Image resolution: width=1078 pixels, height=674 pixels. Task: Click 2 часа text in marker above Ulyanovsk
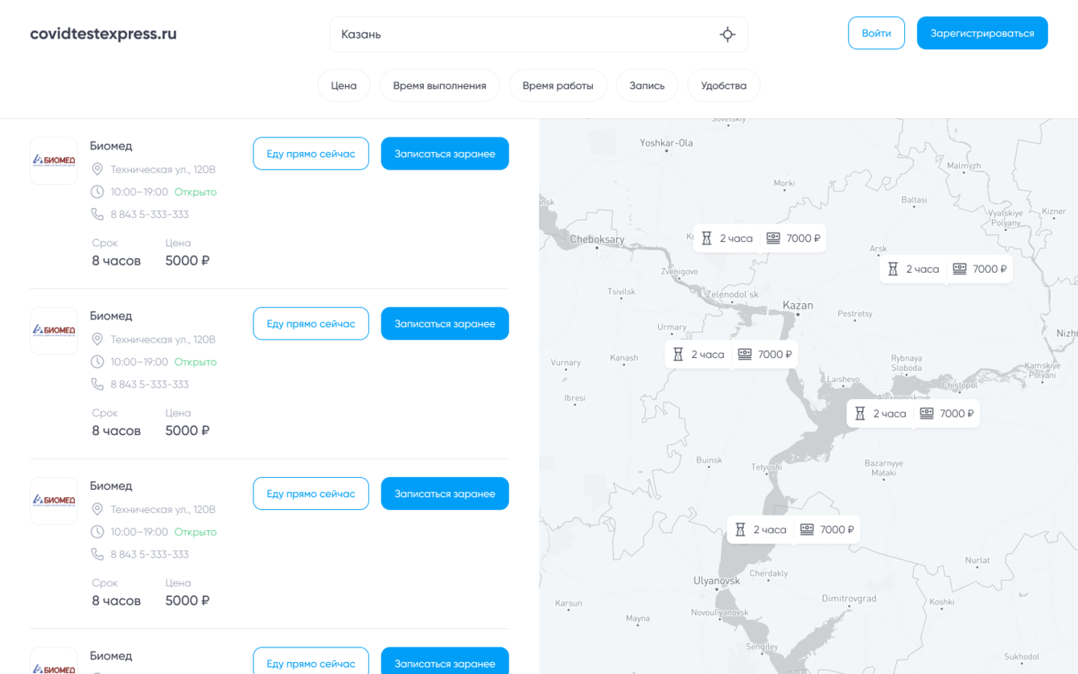pyautogui.click(x=770, y=529)
